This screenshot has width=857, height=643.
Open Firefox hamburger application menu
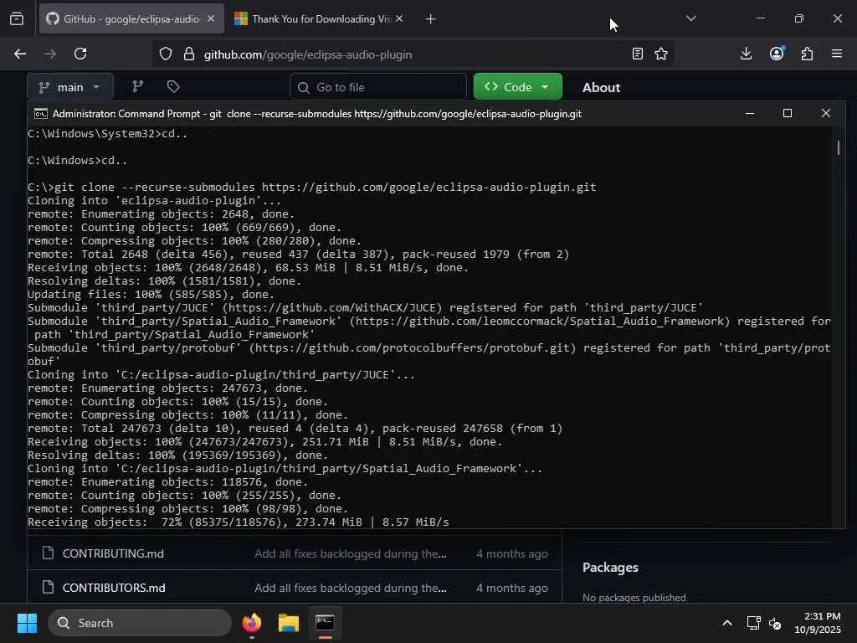(837, 54)
